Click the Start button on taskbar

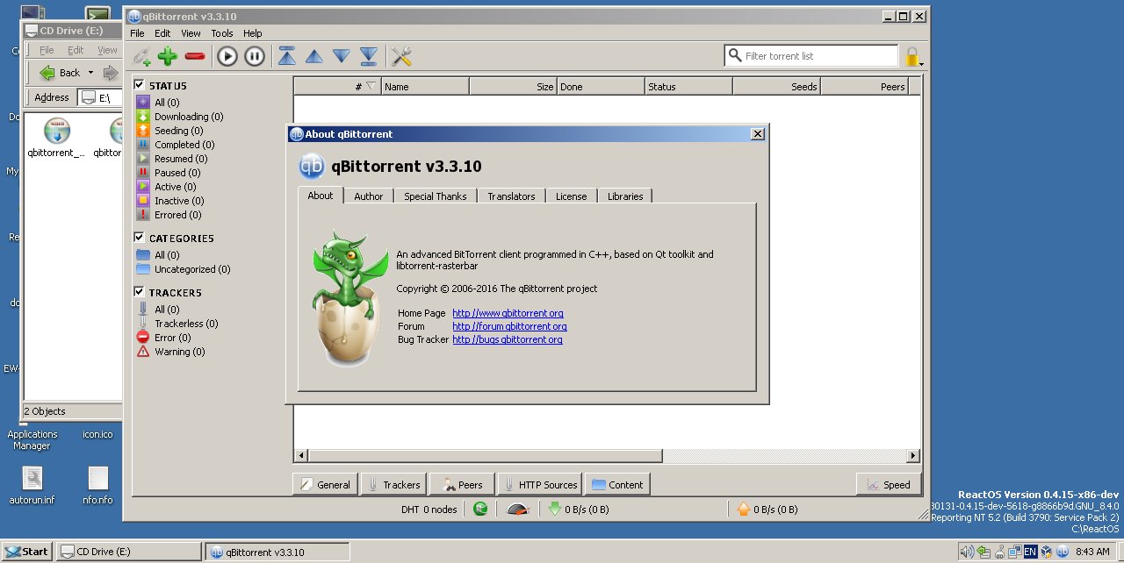27,552
